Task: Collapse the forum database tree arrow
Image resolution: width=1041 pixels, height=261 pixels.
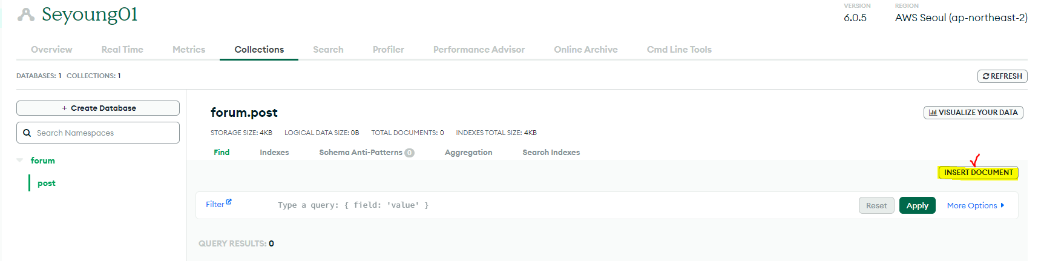Action: 20,160
